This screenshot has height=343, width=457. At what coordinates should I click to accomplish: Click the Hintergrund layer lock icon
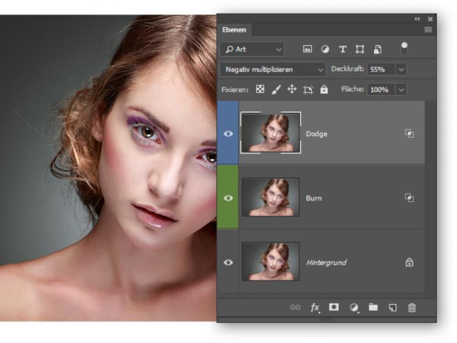tap(409, 262)
